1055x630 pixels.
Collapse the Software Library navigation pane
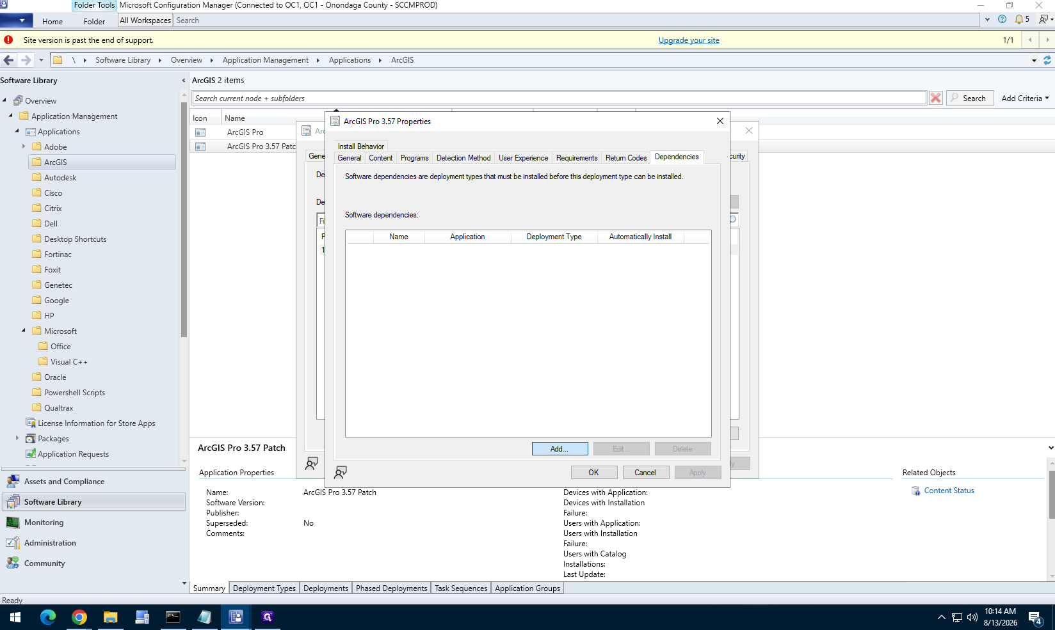coord(184,81)
